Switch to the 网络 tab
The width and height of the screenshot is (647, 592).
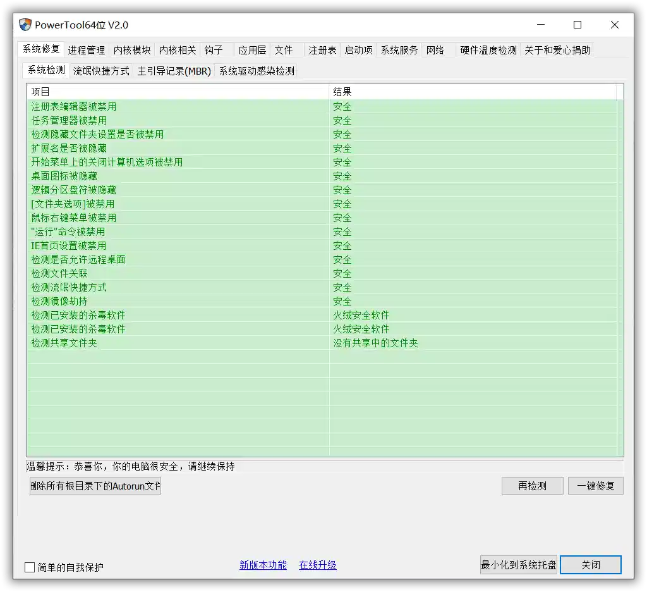[x=437, y=50]
